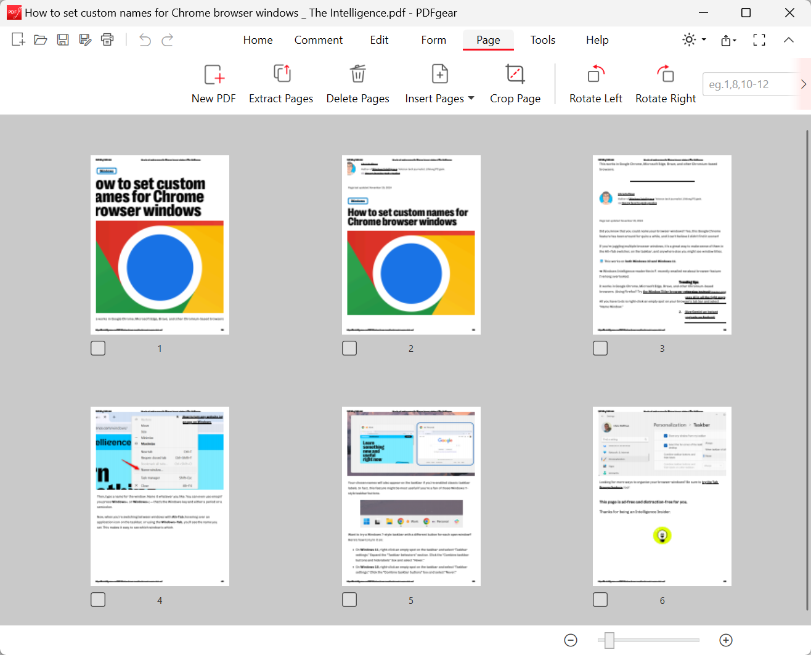
Task: Click the Crop Page icon
Action: [x=515, y=74]
